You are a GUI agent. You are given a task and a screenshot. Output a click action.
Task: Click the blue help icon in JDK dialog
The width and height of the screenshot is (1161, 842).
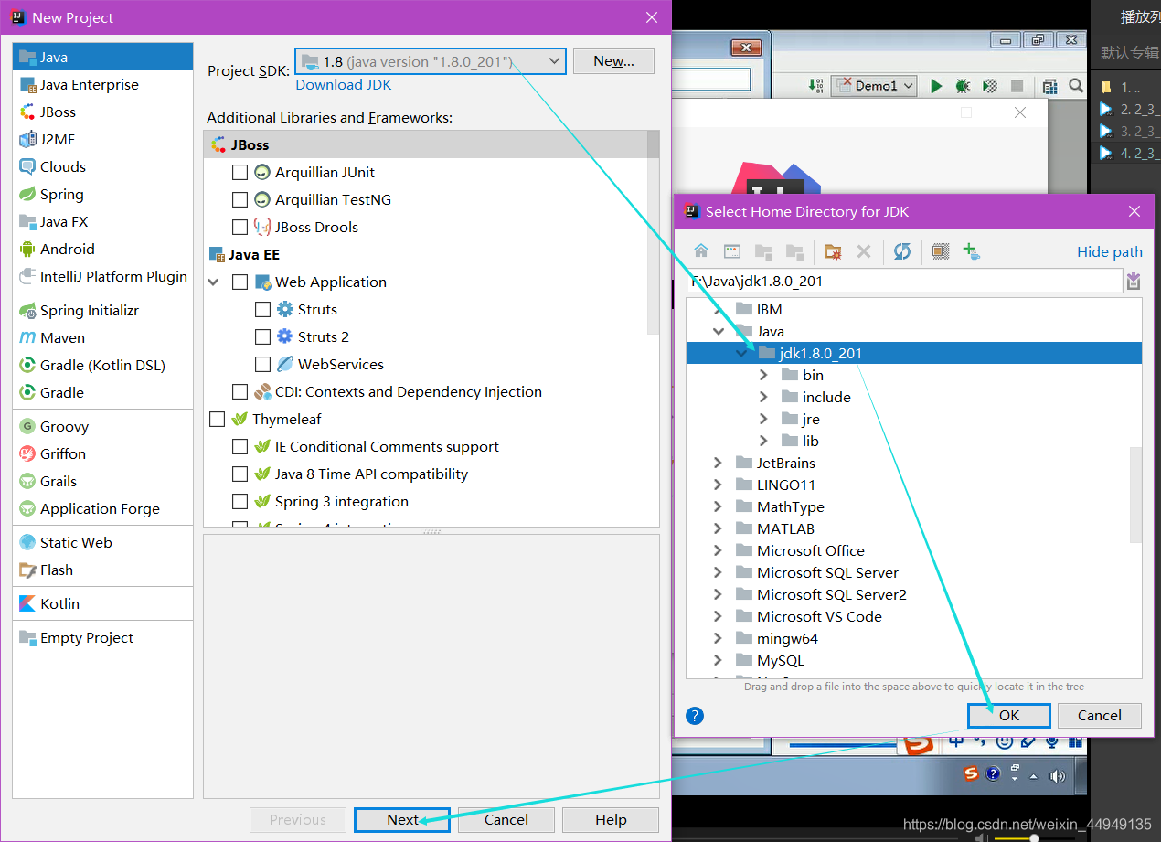click(x=695, y=715)
